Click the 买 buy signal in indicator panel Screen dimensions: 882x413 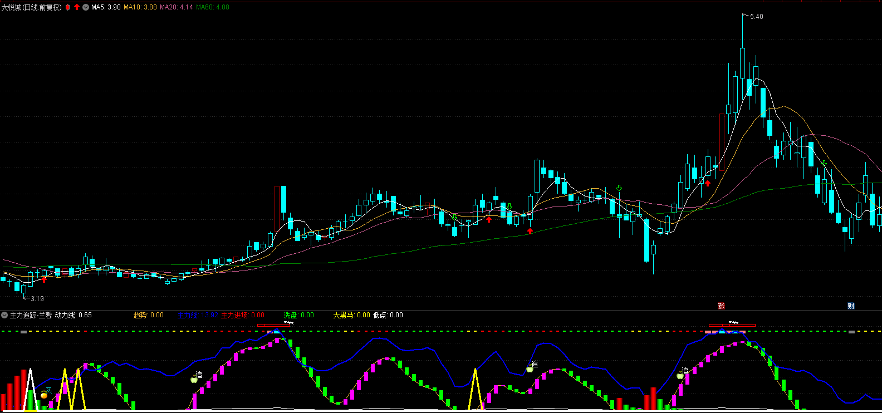pos(49,391)
